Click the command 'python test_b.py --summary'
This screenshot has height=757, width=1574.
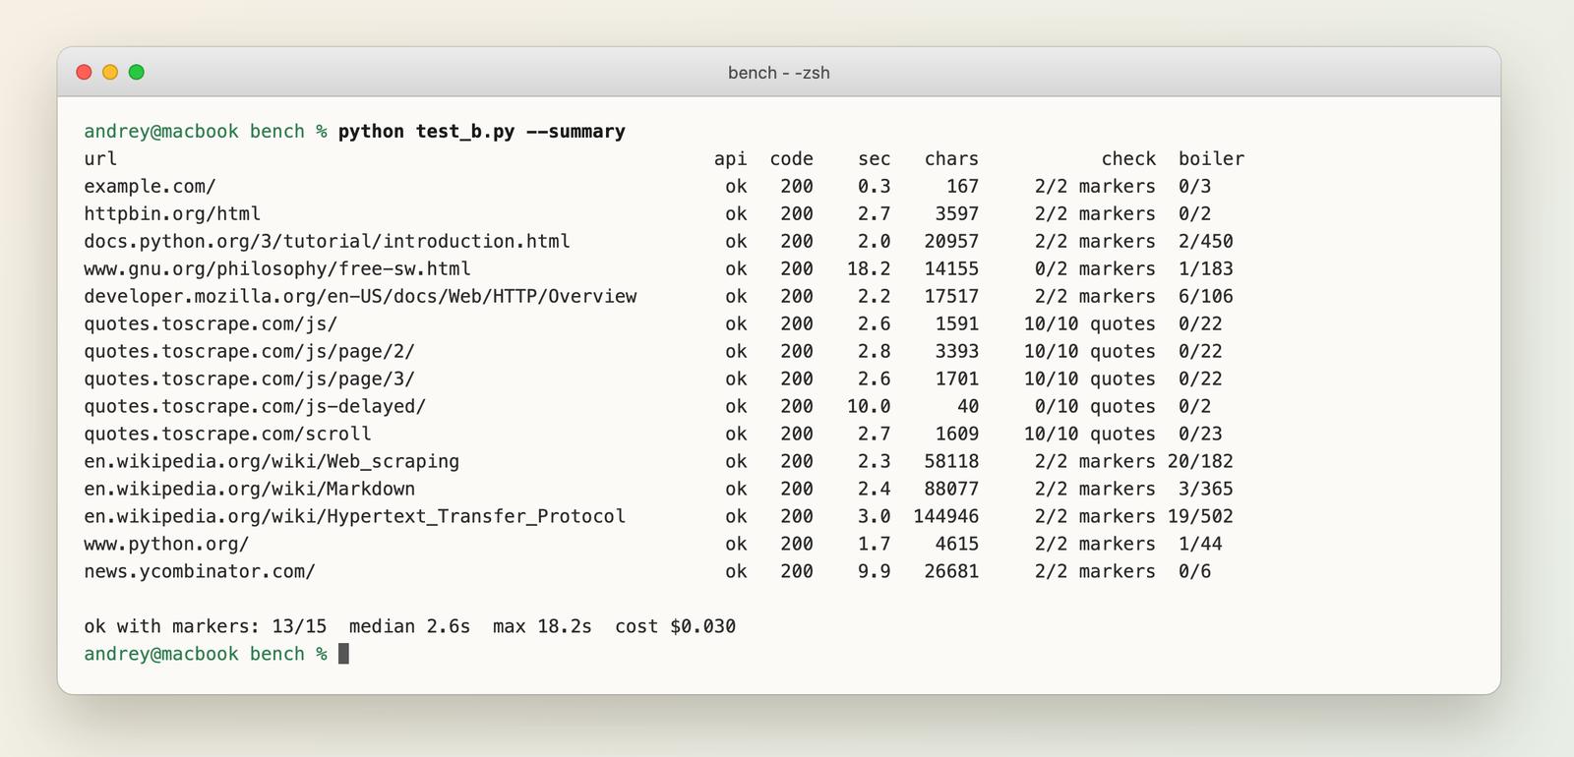[482, 132]
